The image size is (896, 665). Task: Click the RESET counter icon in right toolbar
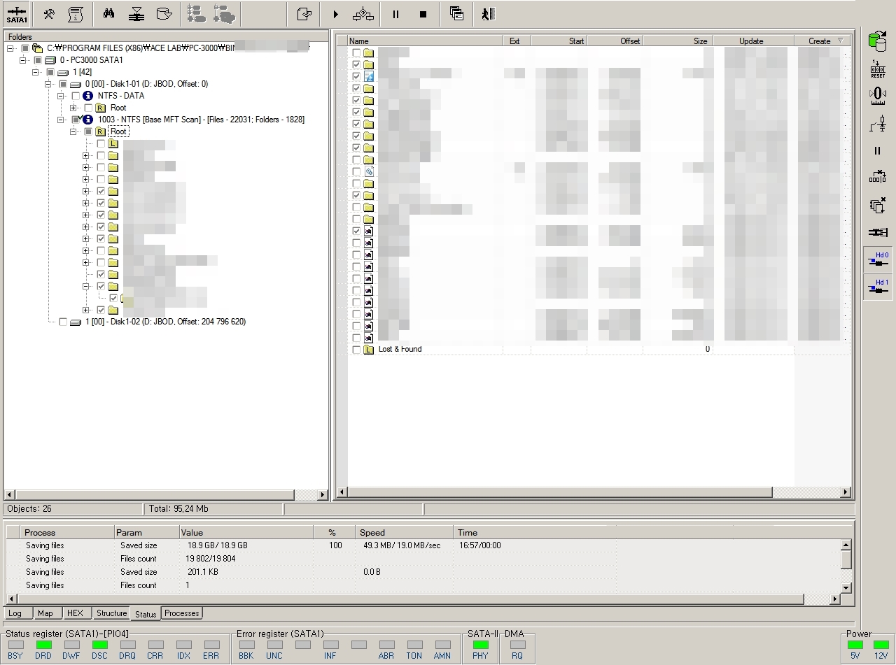coord(878,68)
